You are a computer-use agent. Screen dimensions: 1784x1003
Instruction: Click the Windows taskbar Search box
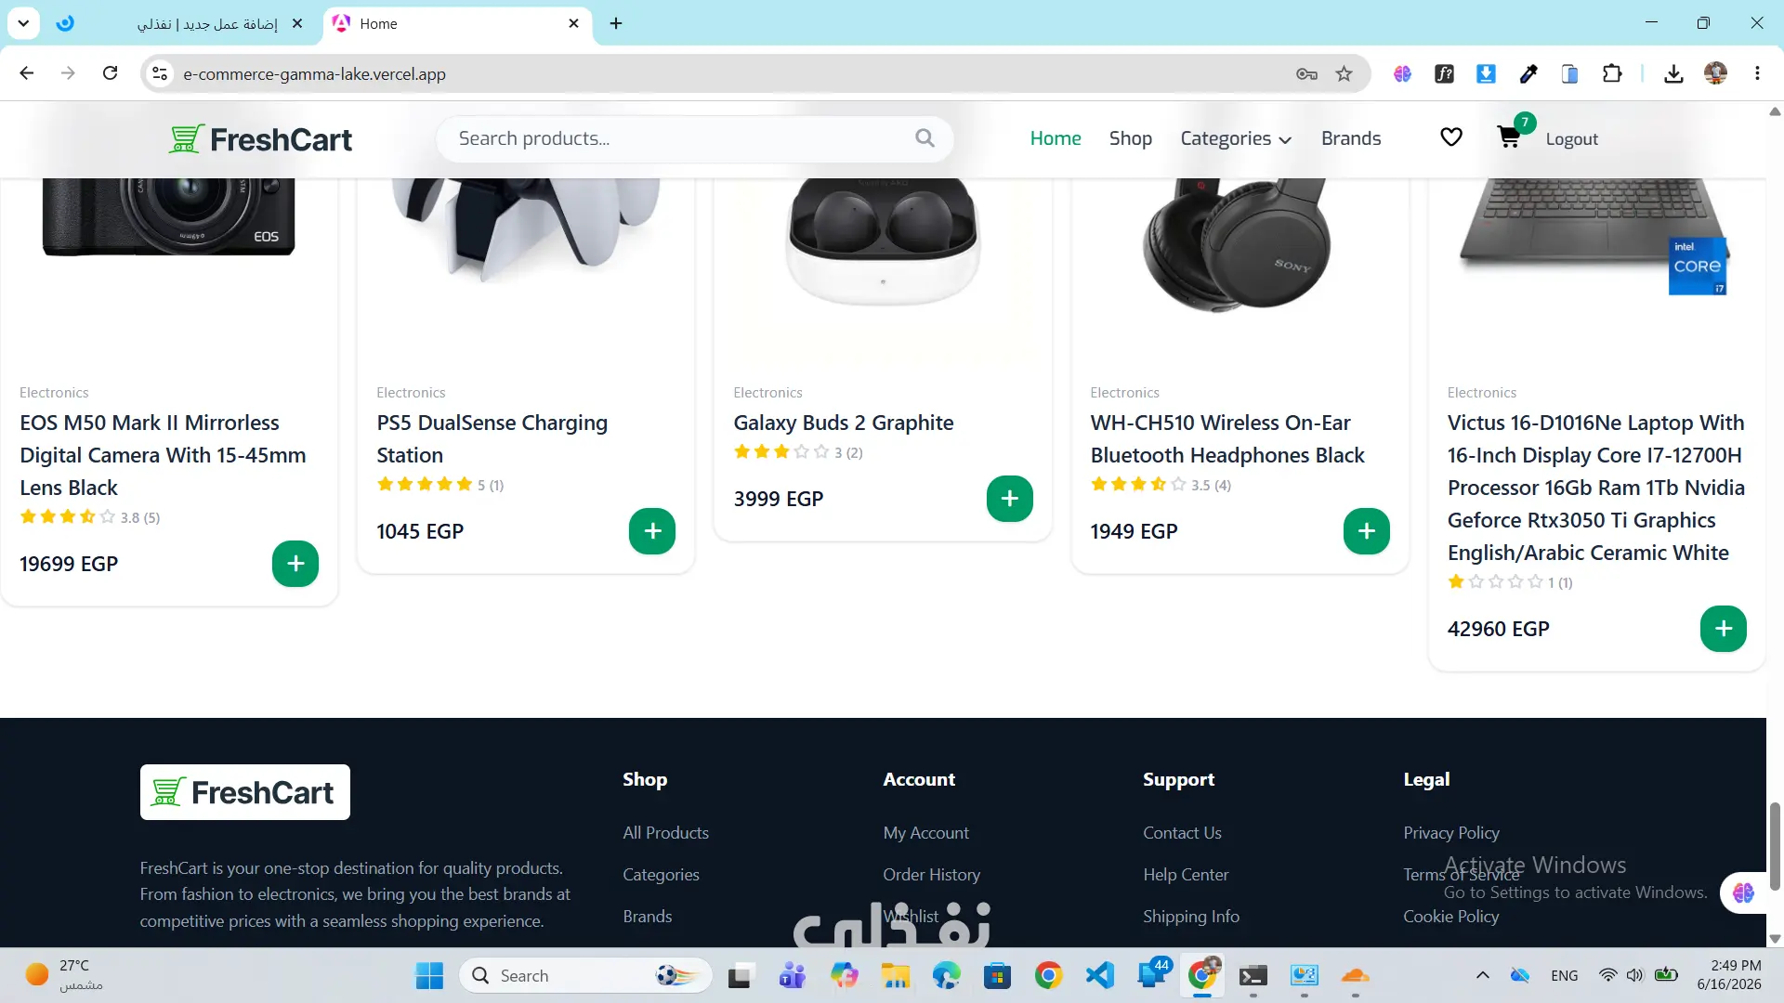click(x=585, y=976)
